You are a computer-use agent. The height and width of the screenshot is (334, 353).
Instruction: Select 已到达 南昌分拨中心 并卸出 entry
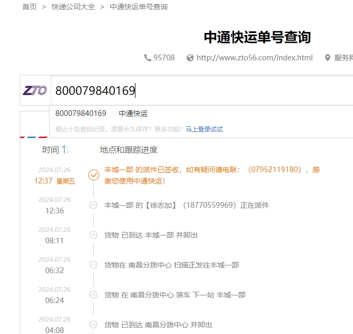158,324
